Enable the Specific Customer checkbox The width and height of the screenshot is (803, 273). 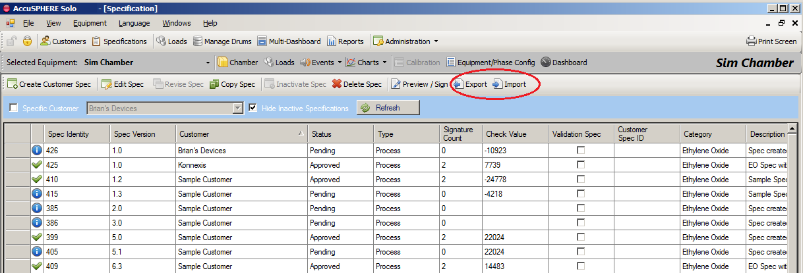click(14, 109)
